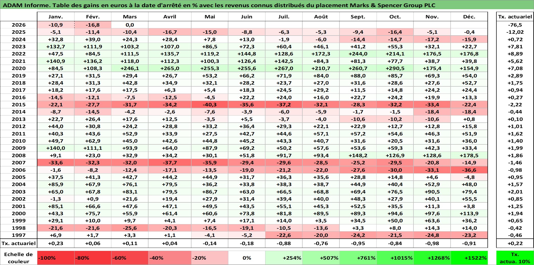Viewport: 534px width, 265px height.
Task: Click the Déc. column header
Action: point(469,17)
